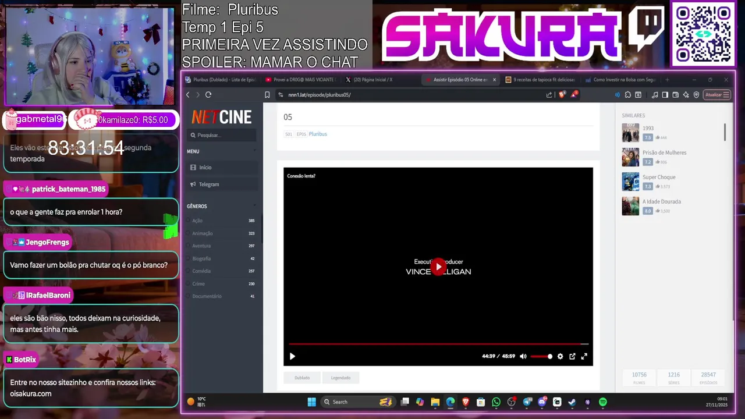Viewport: 745px width, 419px height.
Task: Toggle the browser sidebar panel
Action: pos(665,95)
